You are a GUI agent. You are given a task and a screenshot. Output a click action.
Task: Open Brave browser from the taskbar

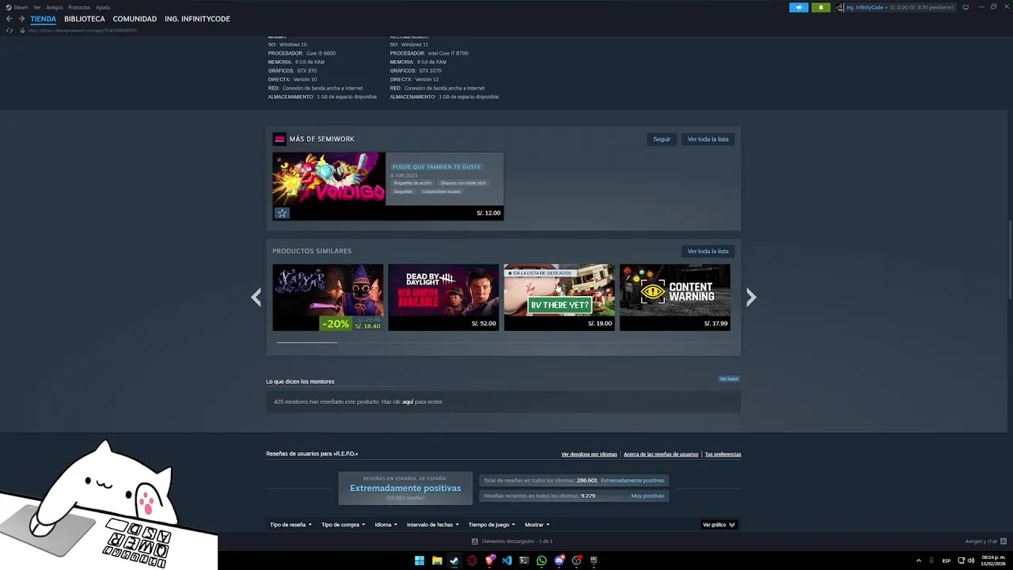point(490,560)
